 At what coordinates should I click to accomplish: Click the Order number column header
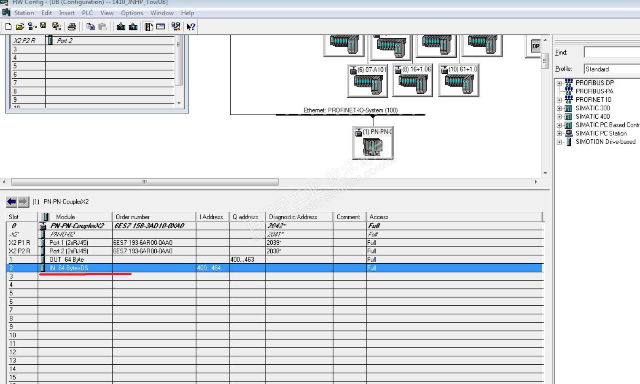pyautogui.click(x=154, y=217)
